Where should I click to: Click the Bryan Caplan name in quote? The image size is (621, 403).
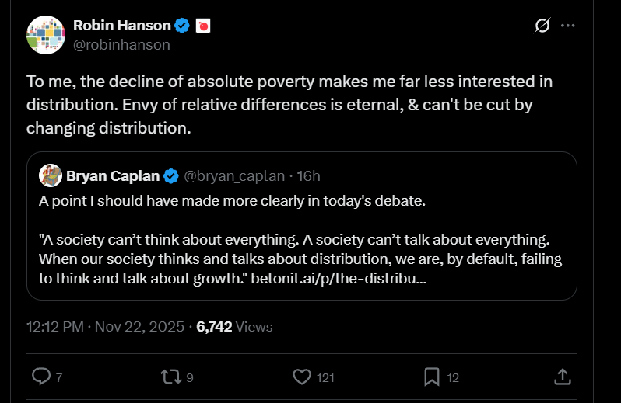click(114, 176)
